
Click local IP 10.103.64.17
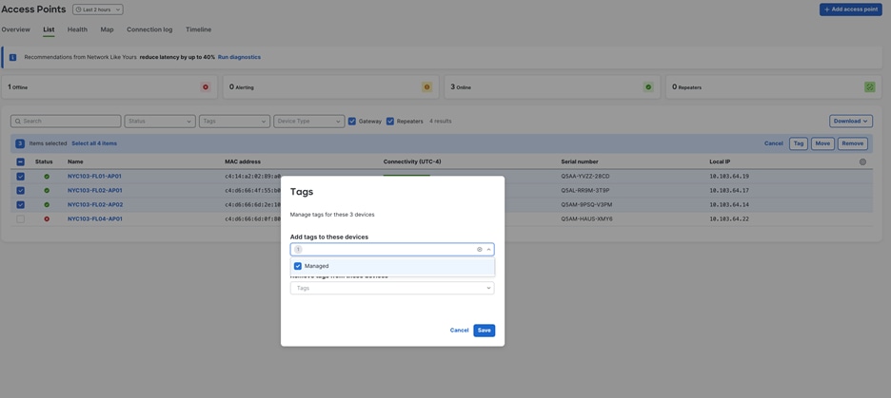[x=729, y=191]
